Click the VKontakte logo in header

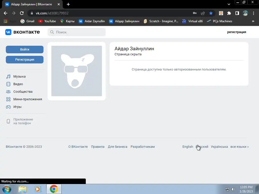coord(23,32)
